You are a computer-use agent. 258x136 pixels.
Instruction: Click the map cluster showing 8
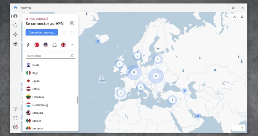[x=134, y=72]
